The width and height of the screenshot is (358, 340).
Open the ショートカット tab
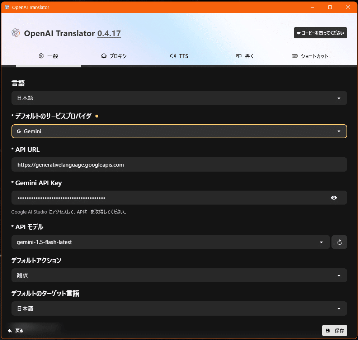[310, 56]
